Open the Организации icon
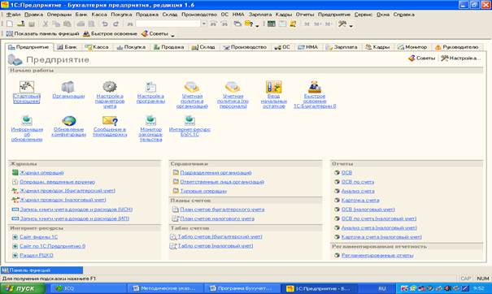 67,87
